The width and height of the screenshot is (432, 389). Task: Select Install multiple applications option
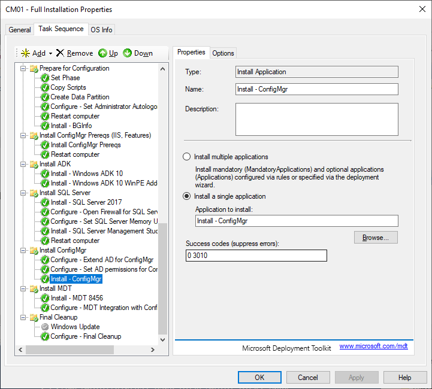pos(186,157)
